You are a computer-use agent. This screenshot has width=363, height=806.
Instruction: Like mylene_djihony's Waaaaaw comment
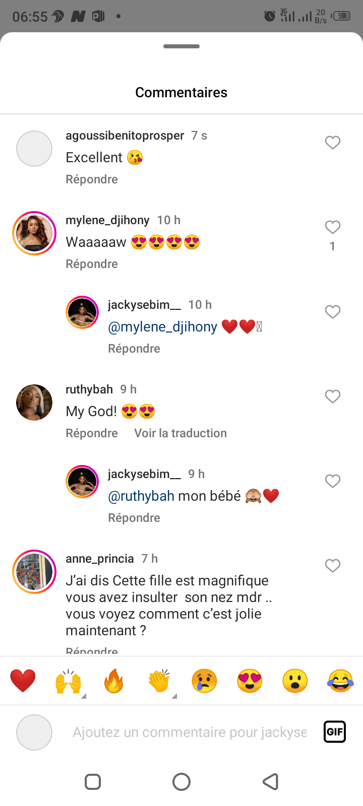pyautogui.click(x=333, y=227)
